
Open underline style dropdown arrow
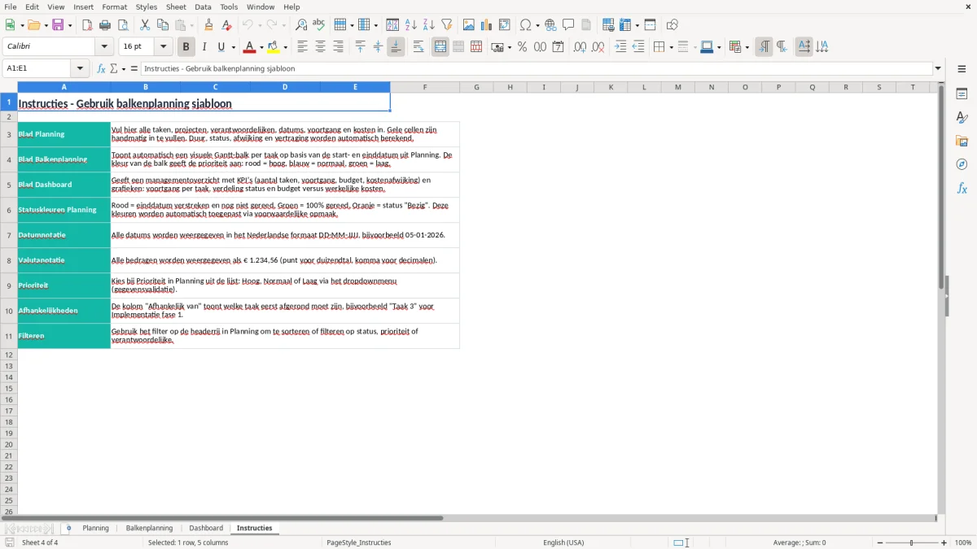(233, 47)
